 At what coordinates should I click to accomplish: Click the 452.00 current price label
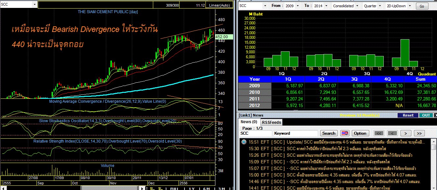(224, 37)
